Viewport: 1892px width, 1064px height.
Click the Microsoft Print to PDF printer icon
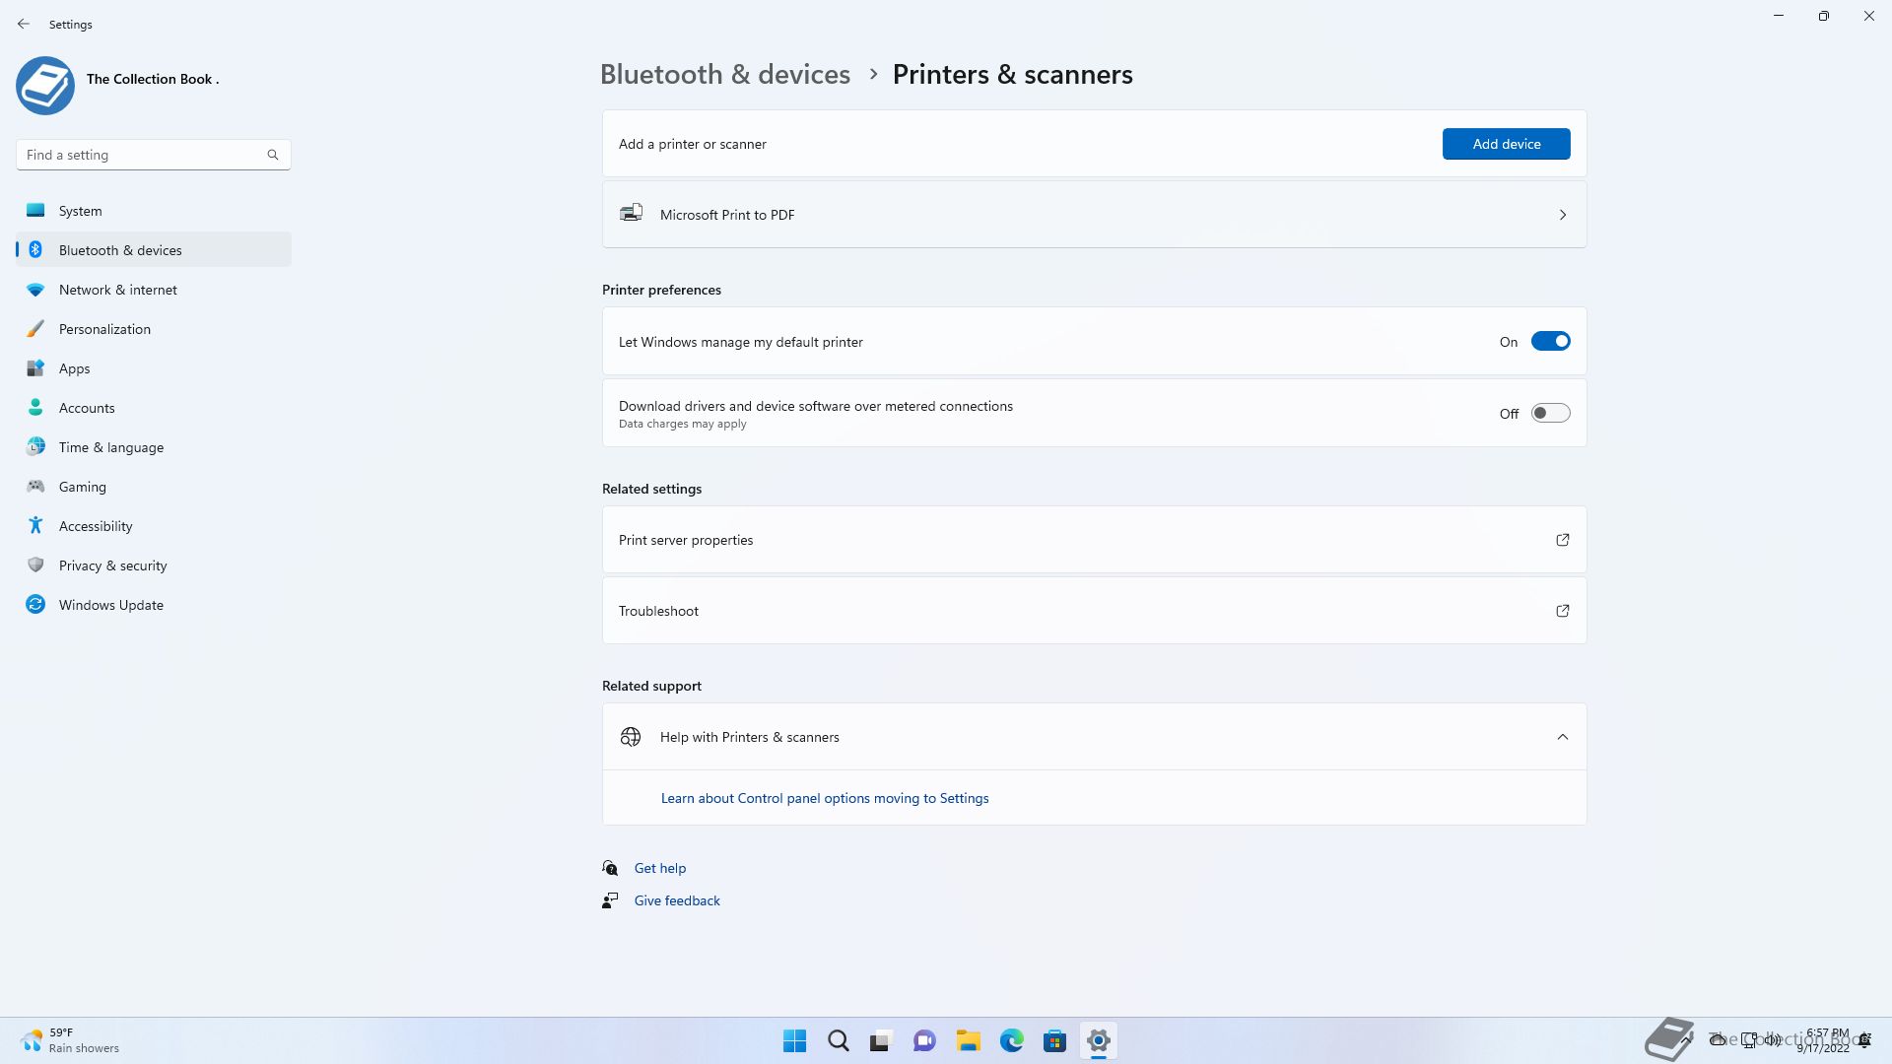coord(631,213)
